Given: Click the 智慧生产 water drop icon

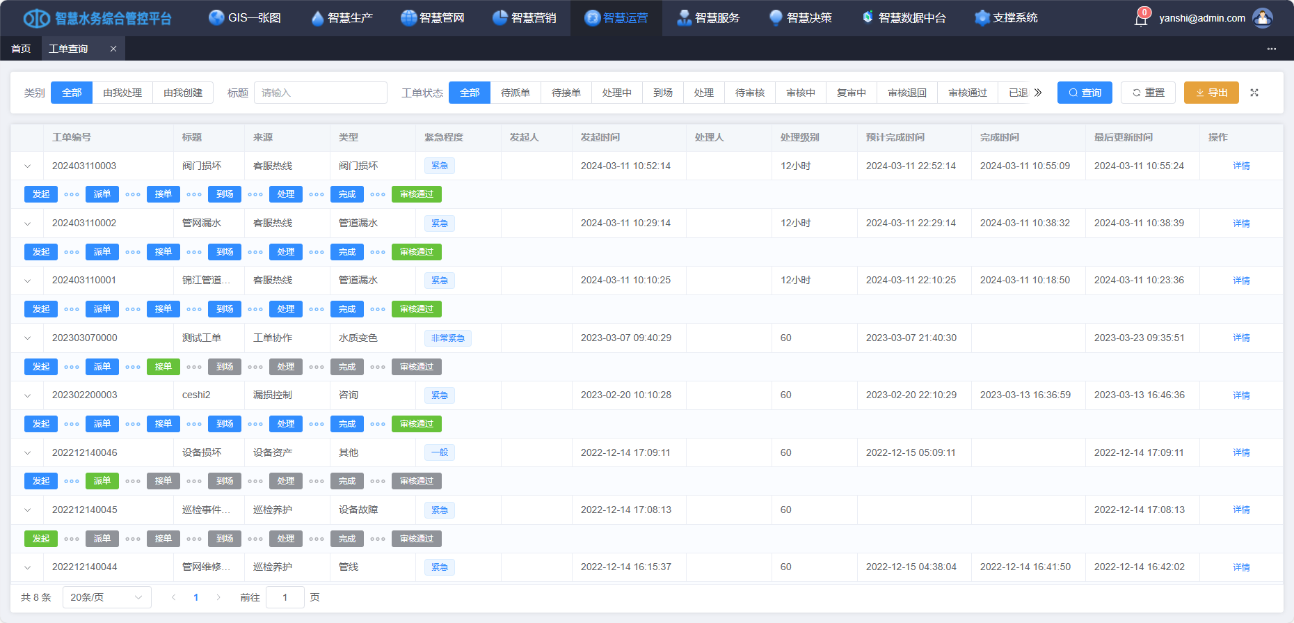Looking at the screenshot, I should point(317,18).
